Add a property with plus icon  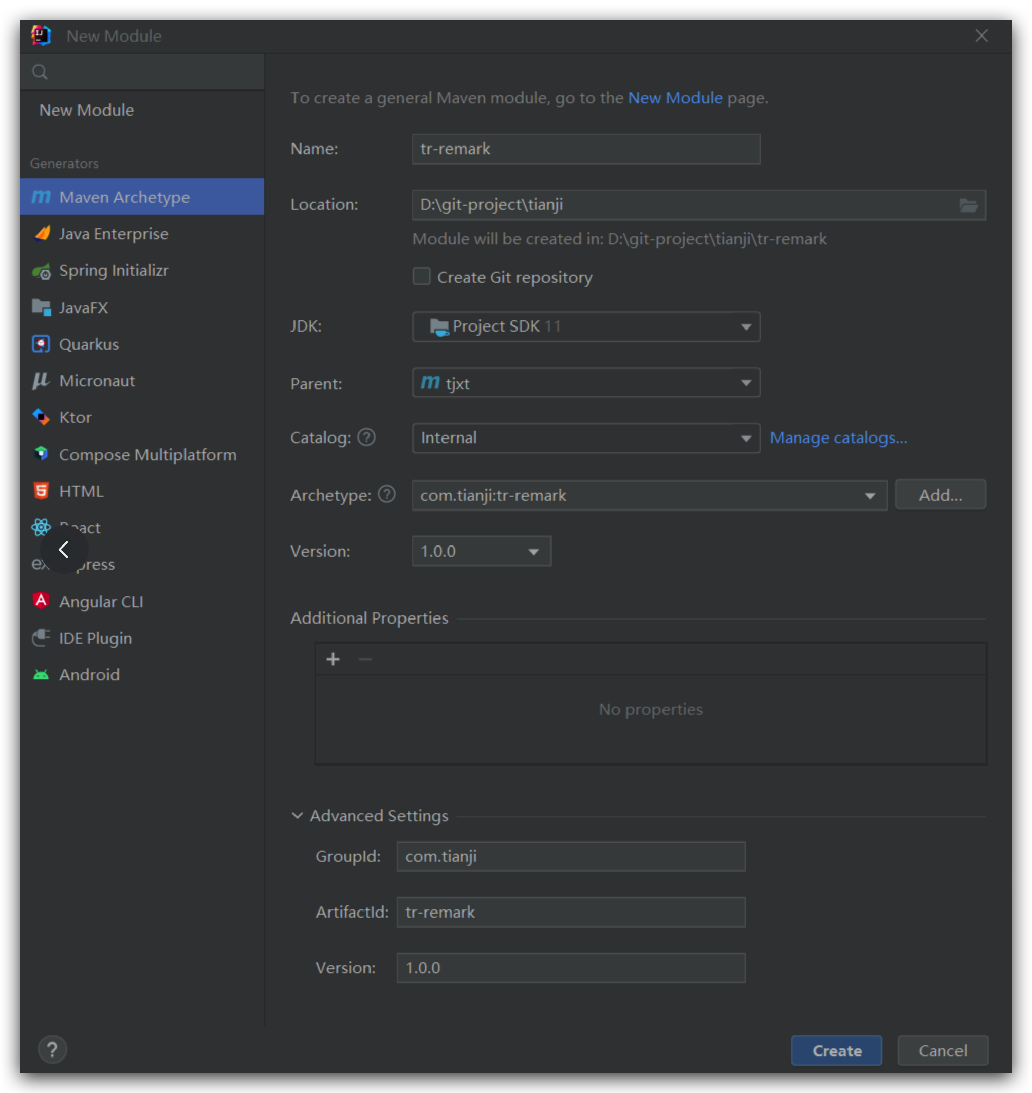pyautogui.click(x=333, y=659)
